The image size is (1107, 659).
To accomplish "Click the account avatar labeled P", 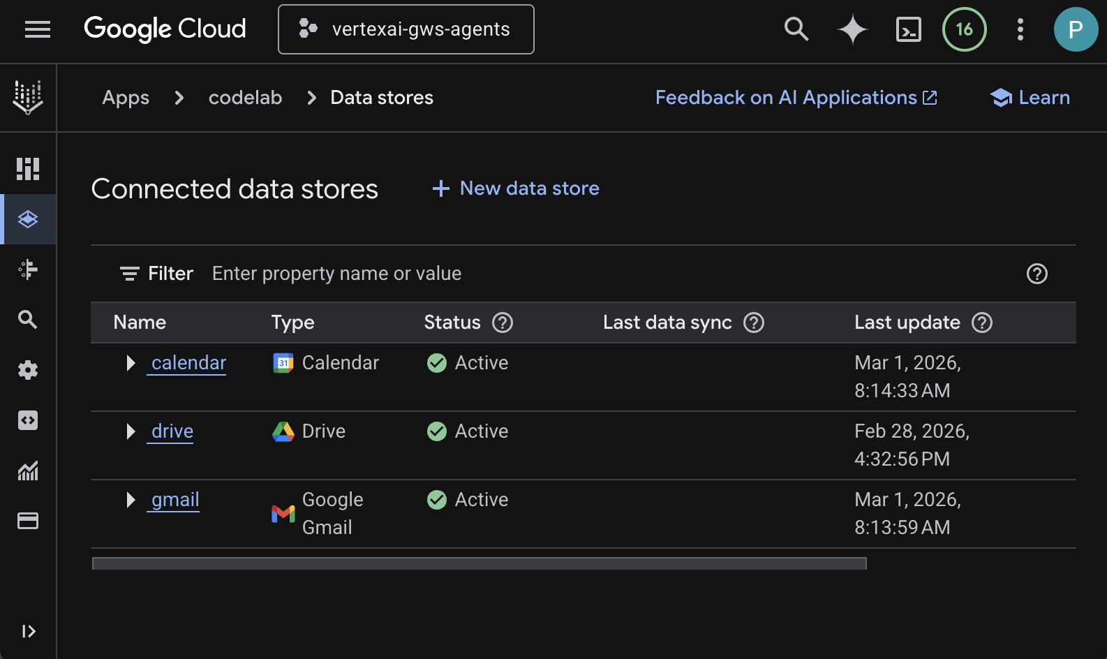I will click(x=1075, y=29).
